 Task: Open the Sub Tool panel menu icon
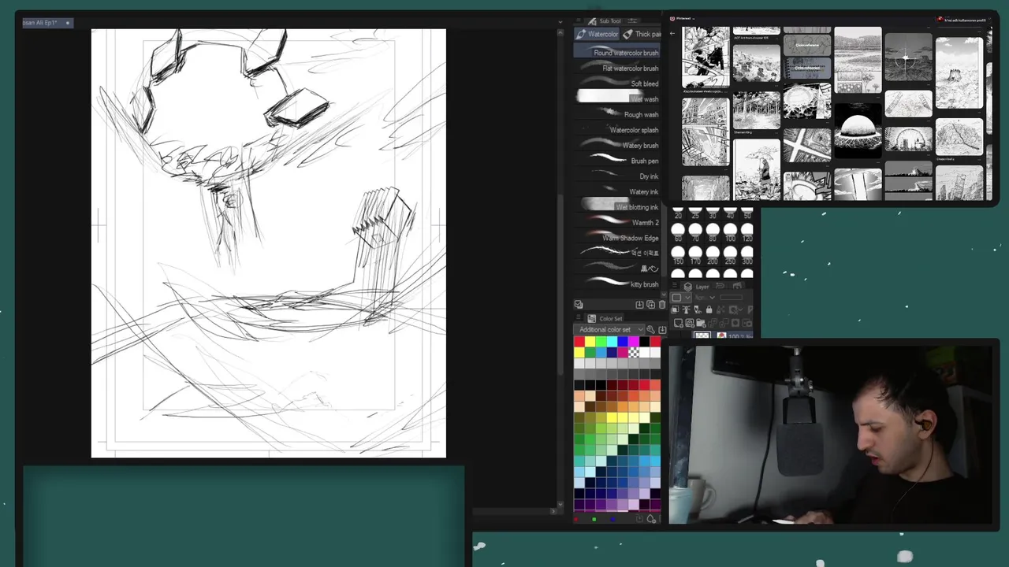(x=579, y=20)
